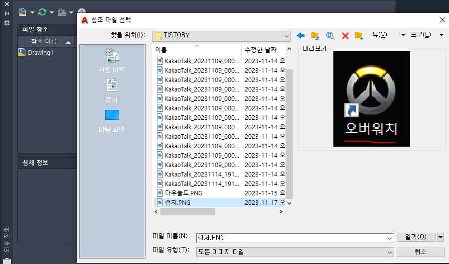
Task: Click the palette close X icon
Action: (x=7, y=4)
